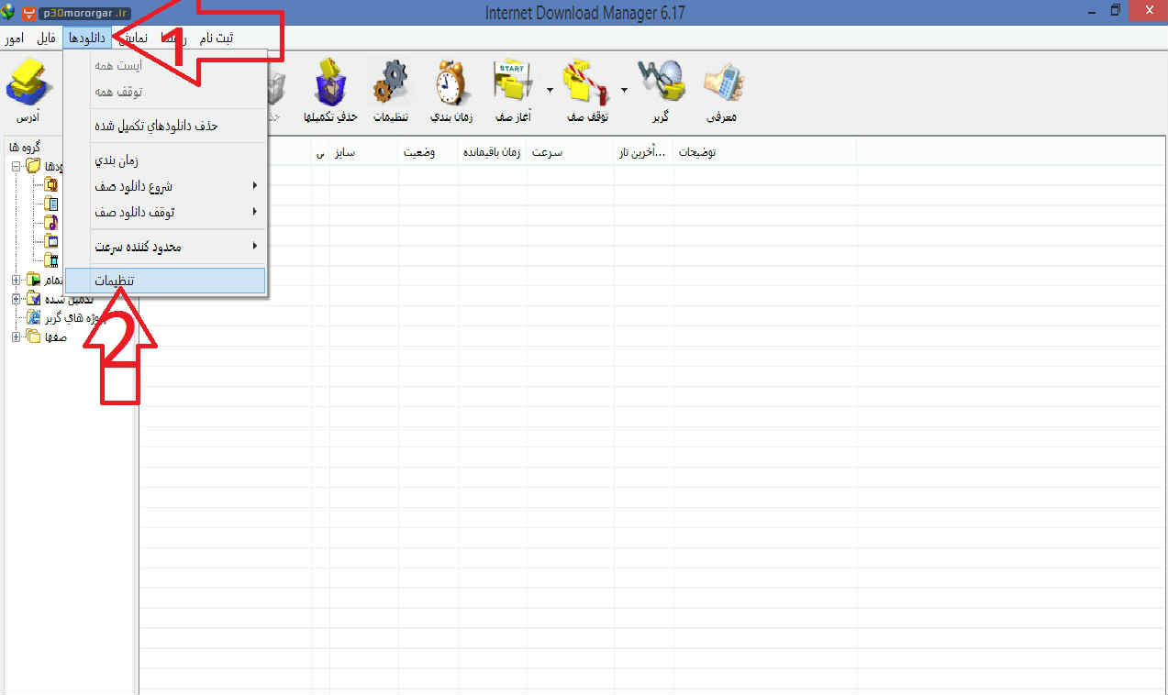This screenshot has width=1168, height=695.
Task: Click the گروه ها panel header text
Action: coord(24,147)
